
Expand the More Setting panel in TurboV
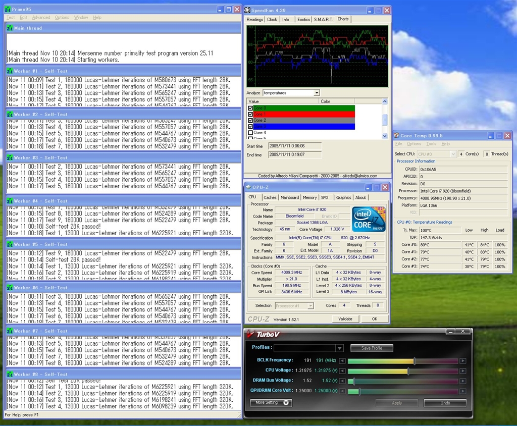point(271,403)
